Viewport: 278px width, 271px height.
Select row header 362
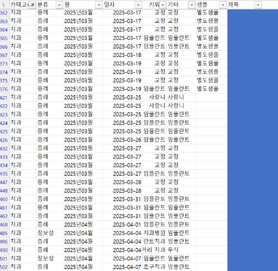pyautogui.click(x=4, y=13)
